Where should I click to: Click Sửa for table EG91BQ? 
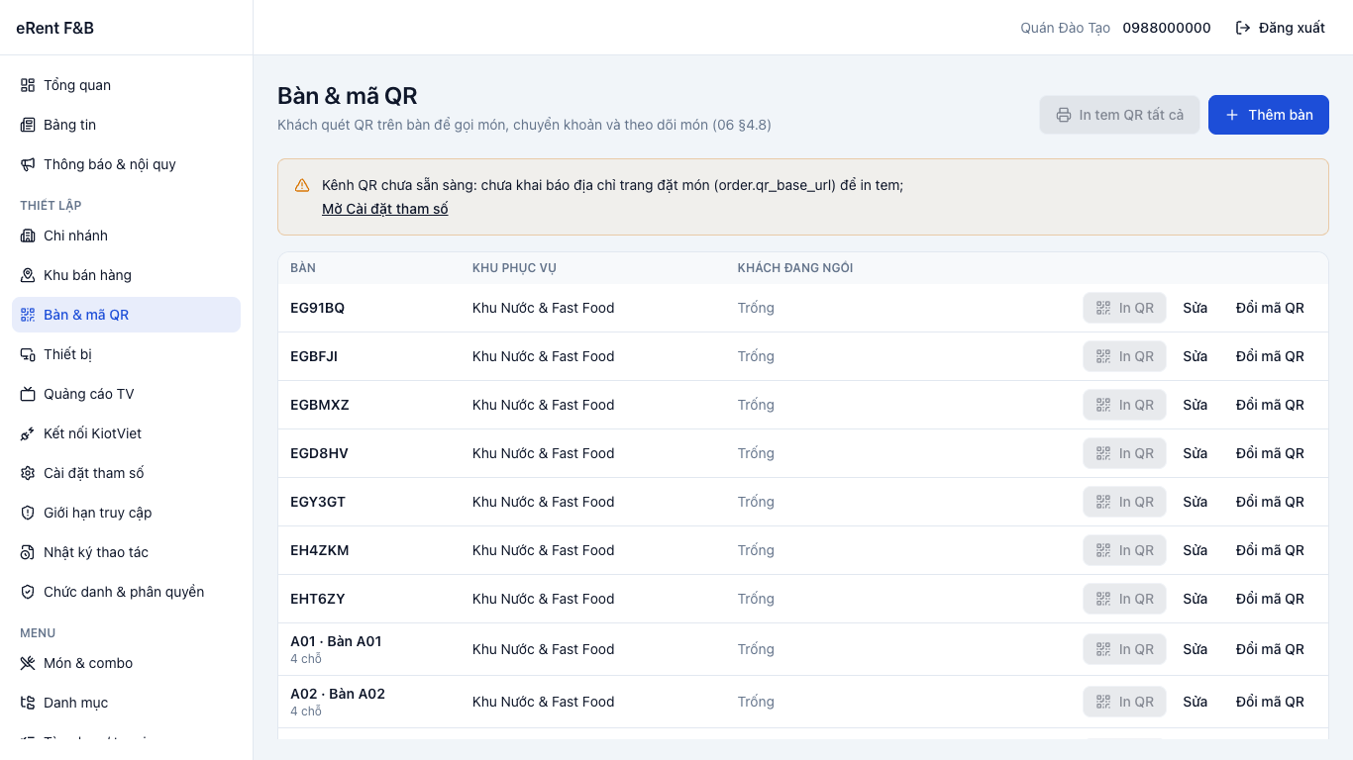pos(1196,308)
